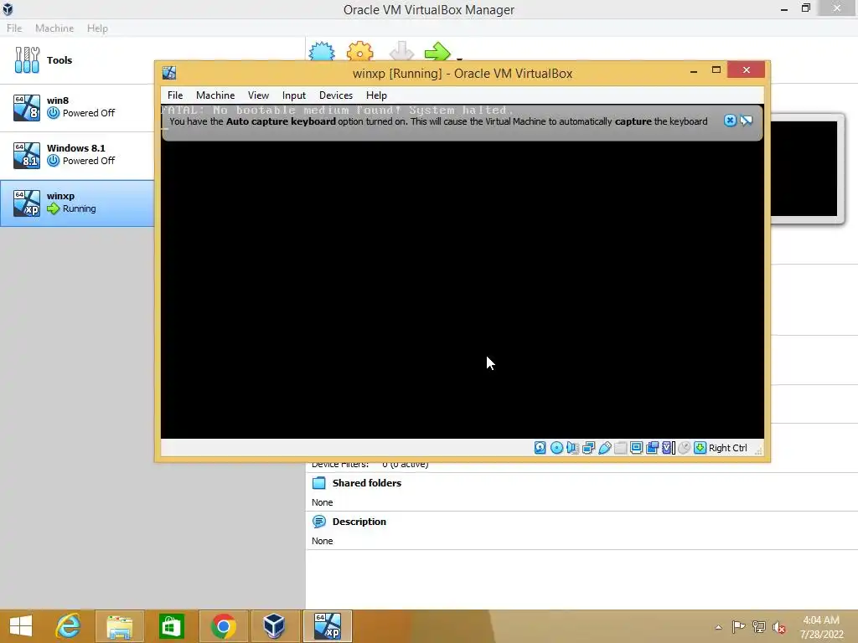The width and height of the screenshot is (858, 643).
Task: Switch to VirtualBox Manager taskbar icon
Action: (274, 626)
